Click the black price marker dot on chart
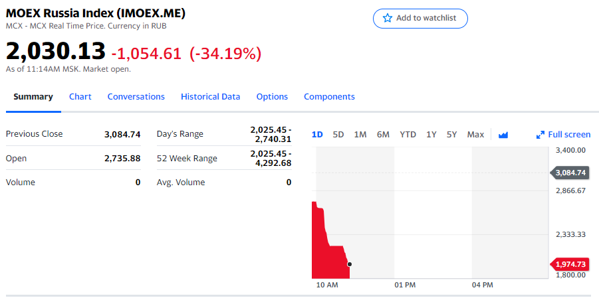Viewport: 599px width, 302px height. 350,264
